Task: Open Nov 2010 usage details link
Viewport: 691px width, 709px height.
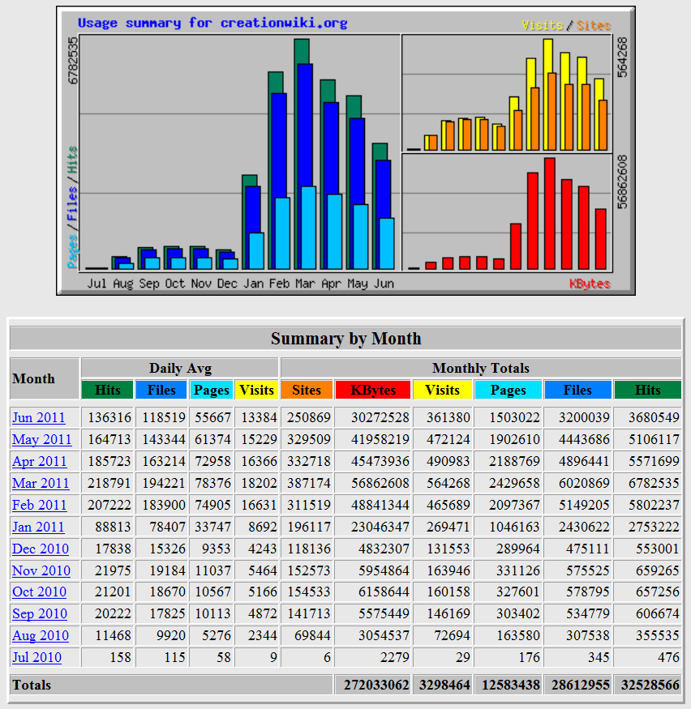Action: [41, 571]
